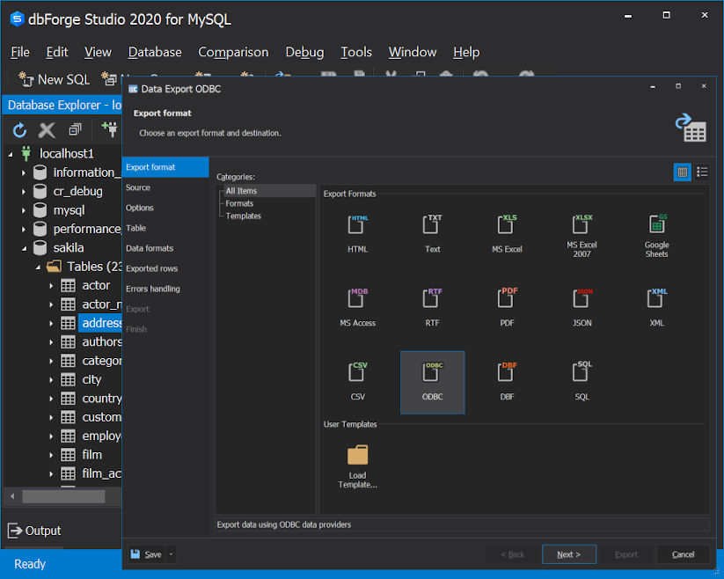The width and height of the screenshot is (724, 579).
Task: Open the Comparison menu
Action: click(x=233, y=52)
